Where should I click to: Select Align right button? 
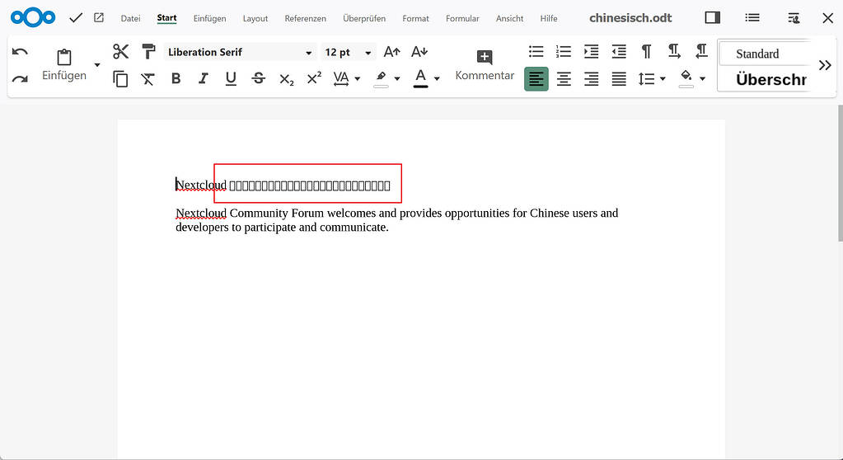[592, 79]
